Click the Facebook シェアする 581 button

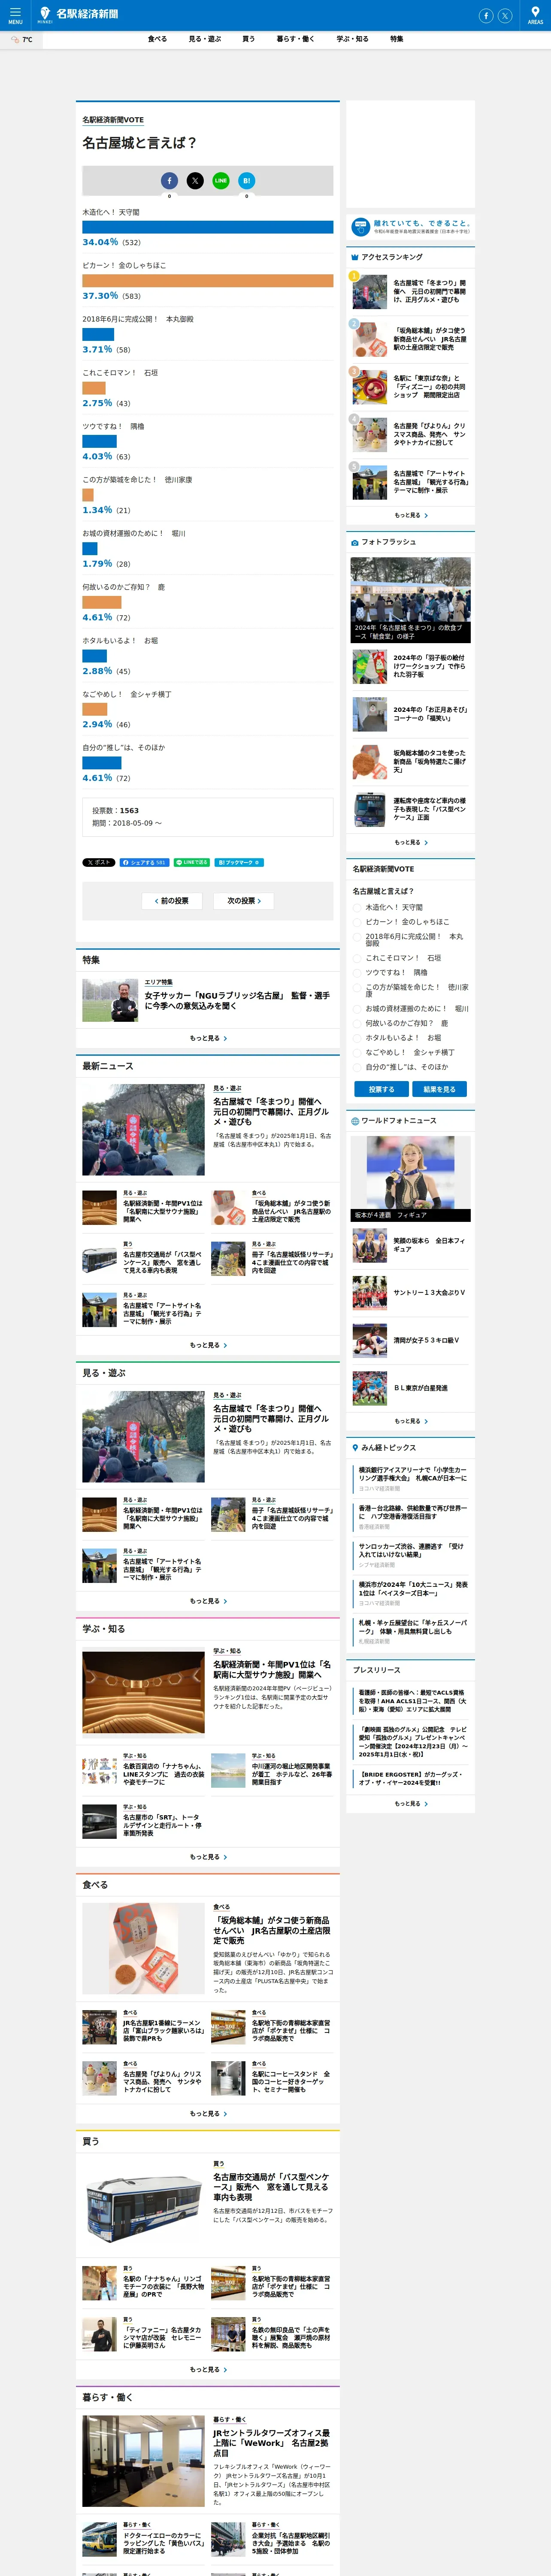(144, 862)
